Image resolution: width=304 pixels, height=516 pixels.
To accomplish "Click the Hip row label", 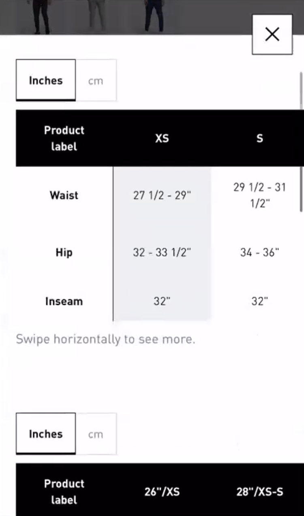I will (x=64, y=253).
